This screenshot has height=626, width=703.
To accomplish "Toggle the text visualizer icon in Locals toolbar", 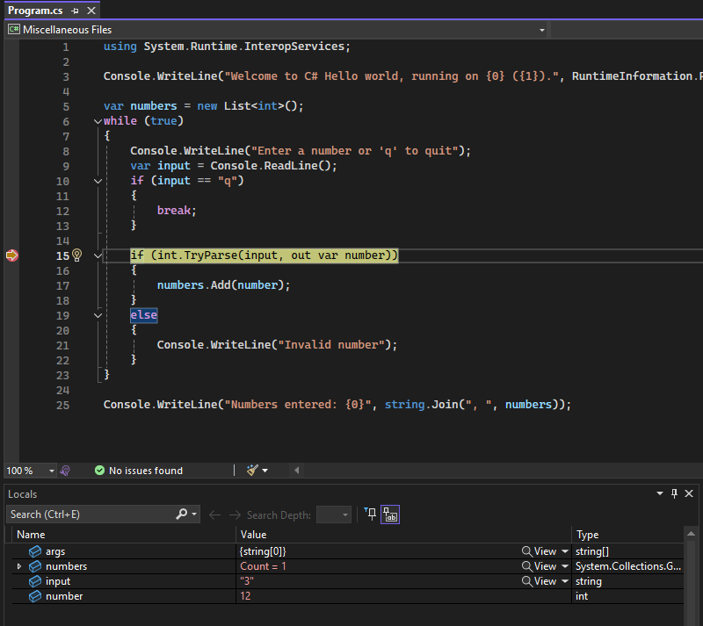I will pyautogui.click(x=390, y=515).
